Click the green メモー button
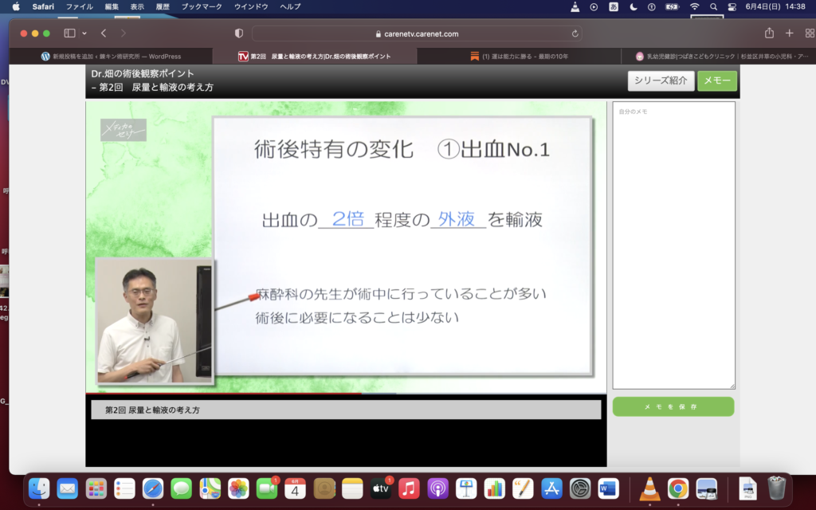Viewport: 816px width, 510px height. click(717, 80)
